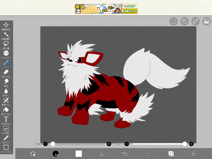
Task: Tap the green 詳細はこちら ad button
Action: point(130,11)
